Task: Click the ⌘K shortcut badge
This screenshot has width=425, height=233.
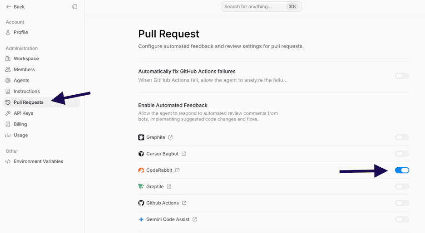Action: pos(292,7)
